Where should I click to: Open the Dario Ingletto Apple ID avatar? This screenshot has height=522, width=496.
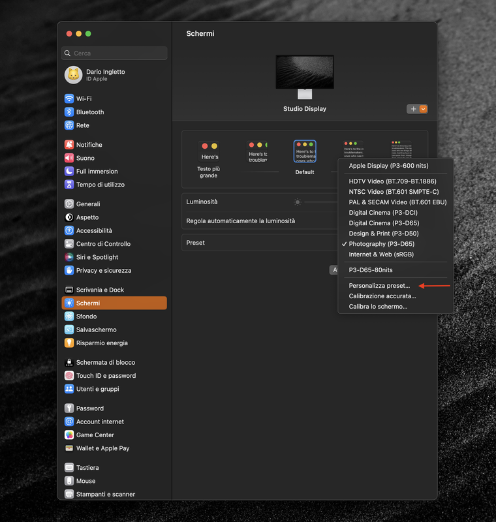(x=73, y=75)
